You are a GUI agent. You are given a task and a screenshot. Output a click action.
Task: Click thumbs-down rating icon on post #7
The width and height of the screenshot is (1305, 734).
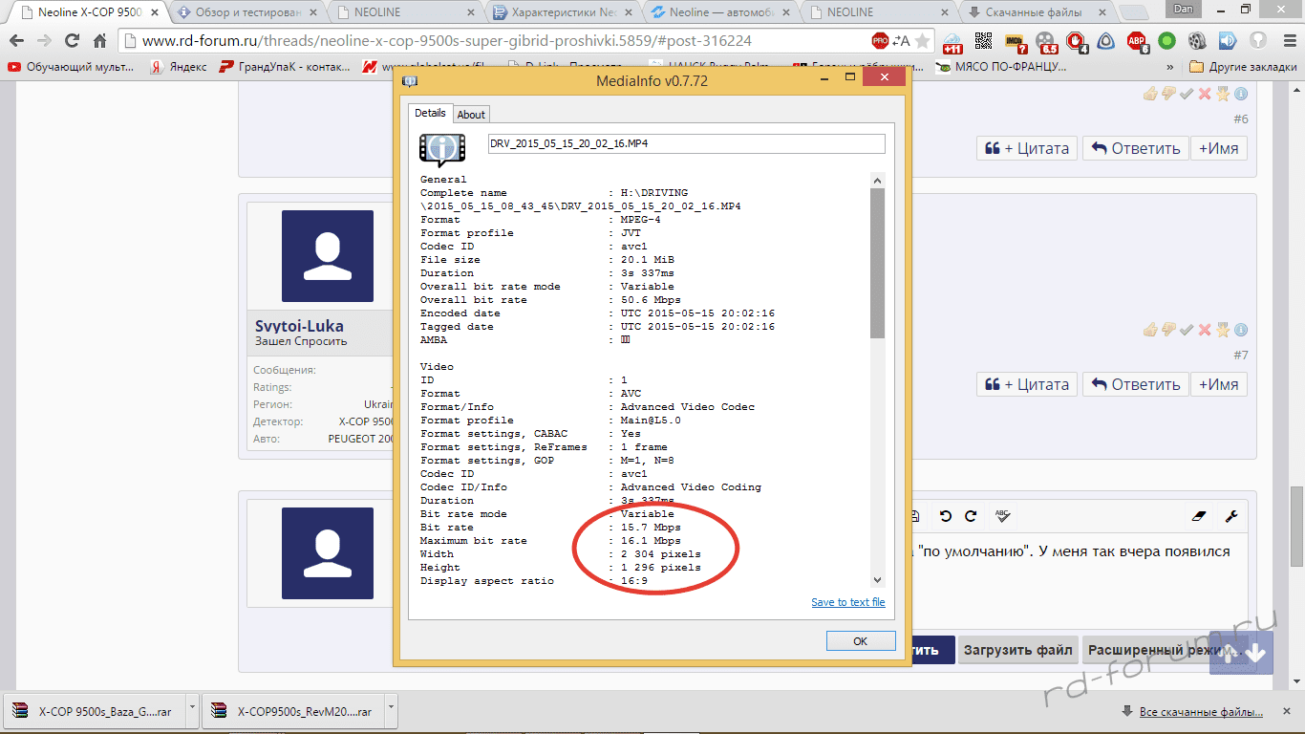(x=1168, y=330)
